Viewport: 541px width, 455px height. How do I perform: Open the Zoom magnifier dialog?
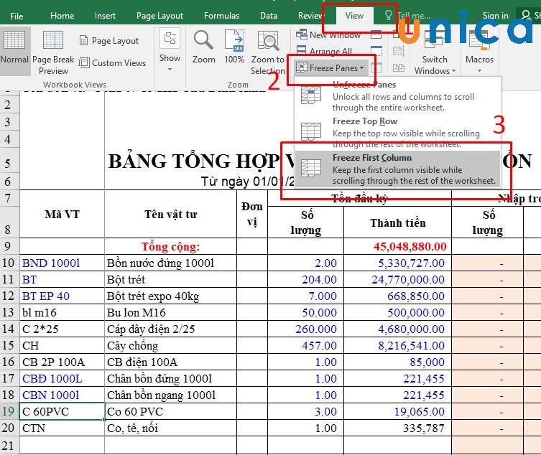click(x=203, y=47)
